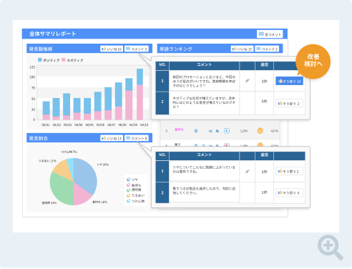352x269 pixels.
Task: Open コメント 5 in 発言数推移 header
Action: (137, 49)
